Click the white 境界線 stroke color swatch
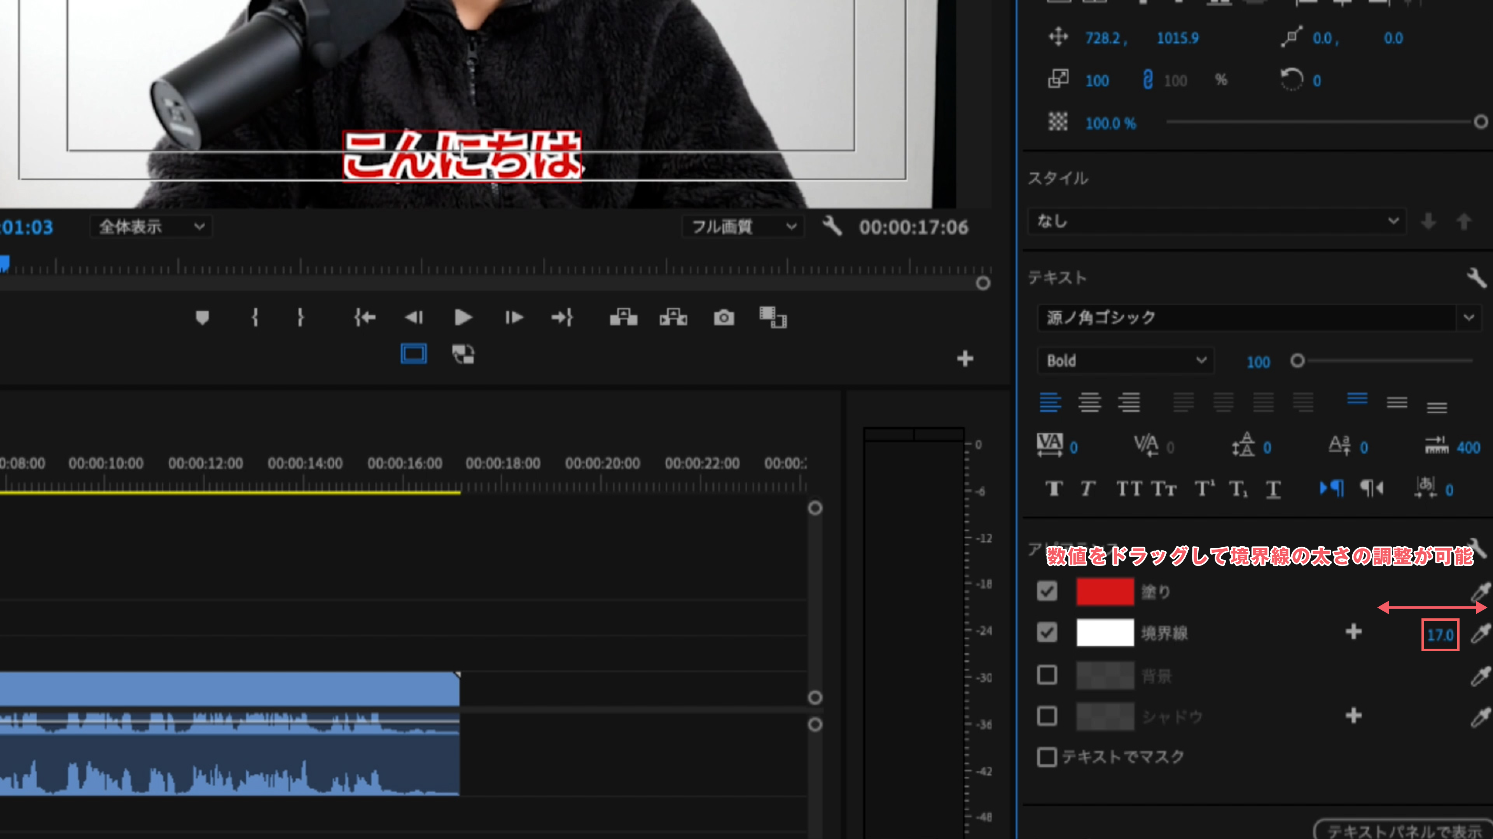The height and width of the screenshot is (839, 1493). (x=1105, y=633)
